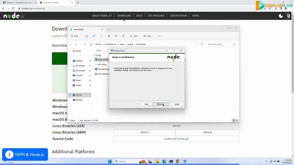Open NEWS in the Node.js website nav
The height and width of the screenshot is (165, 294).
click(196, 16)
